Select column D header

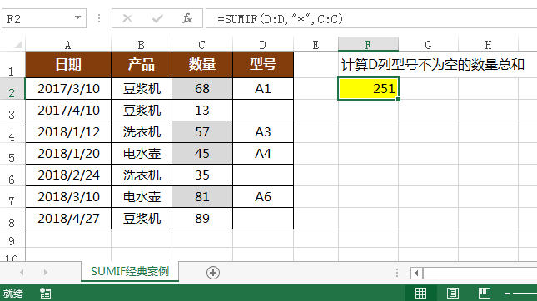(263, 44)
